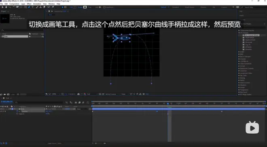Select the Rotation tool

[x=14, y=7]
